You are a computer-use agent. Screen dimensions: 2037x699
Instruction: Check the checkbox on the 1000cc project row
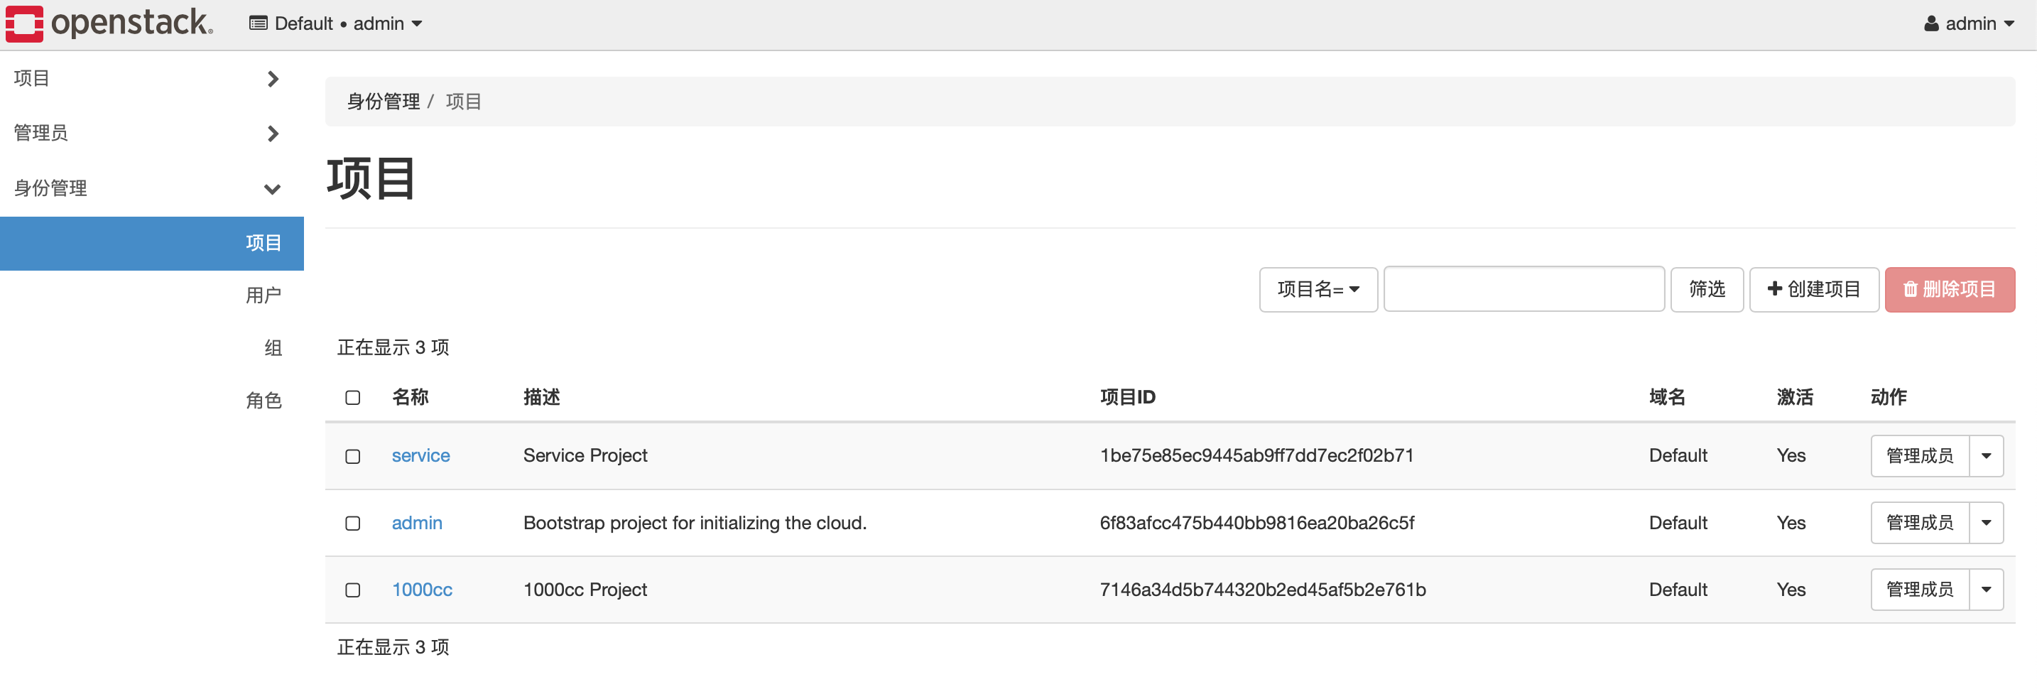[352, 590]
